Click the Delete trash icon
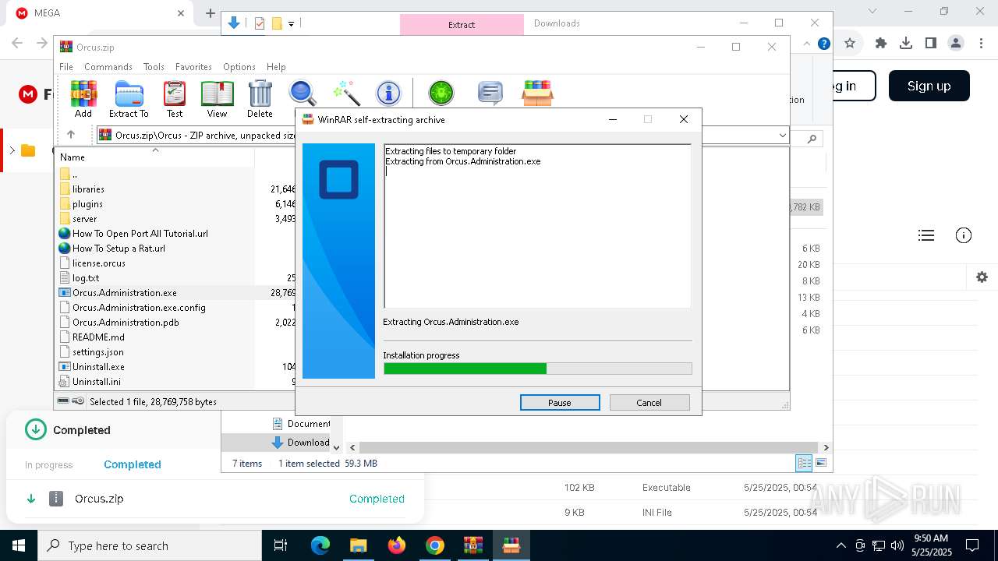Screen dimensions: 998x561 tap(260, 99)
